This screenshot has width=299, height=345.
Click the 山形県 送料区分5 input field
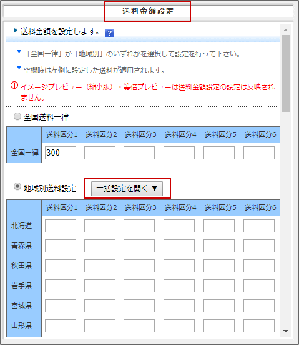[219, 326]
